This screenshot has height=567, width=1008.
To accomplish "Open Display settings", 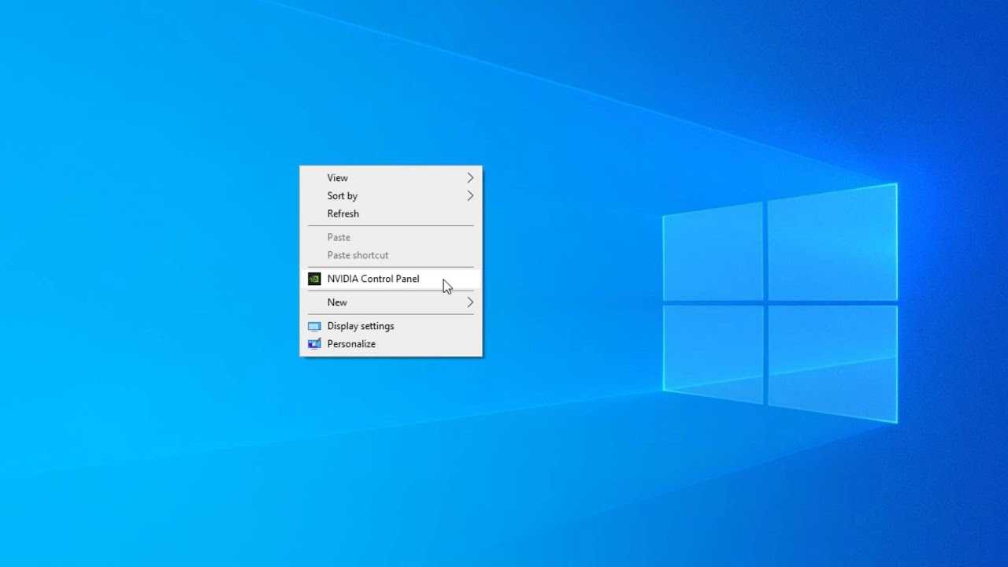I will [391, 326].
